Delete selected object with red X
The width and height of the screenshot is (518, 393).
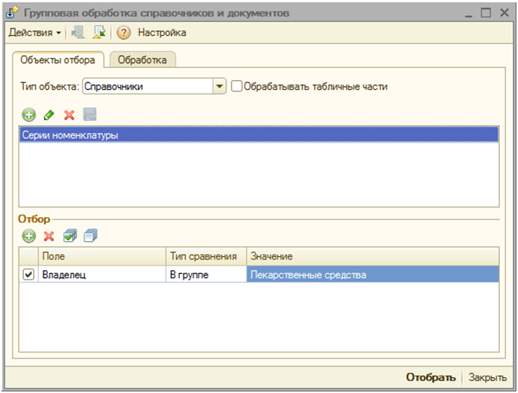coord(70,115)
